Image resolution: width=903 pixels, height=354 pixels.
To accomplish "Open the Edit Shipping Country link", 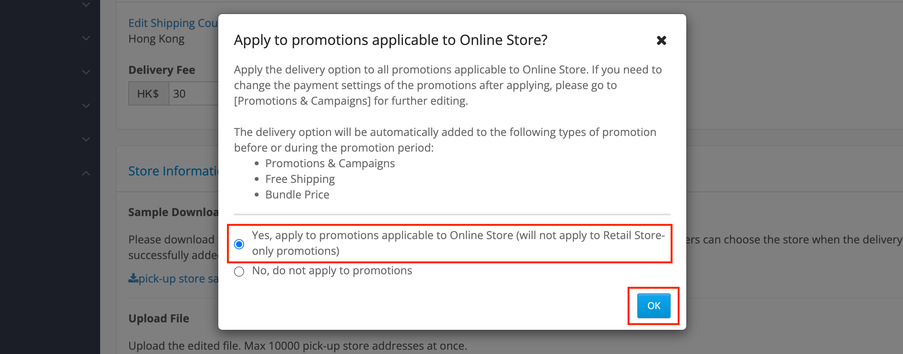I will 173,23.
